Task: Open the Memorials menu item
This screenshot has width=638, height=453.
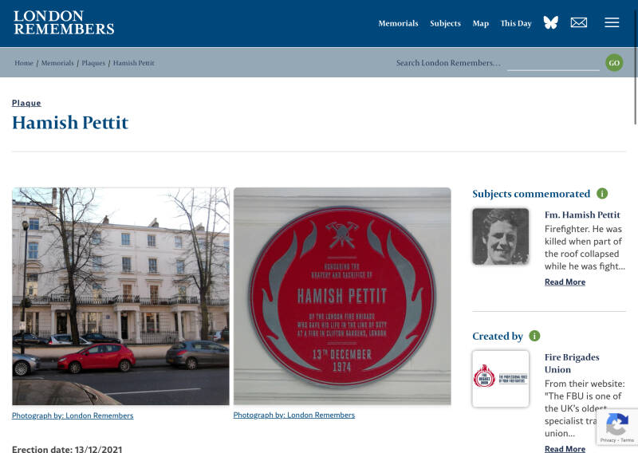Action: (x=398, y=24)
